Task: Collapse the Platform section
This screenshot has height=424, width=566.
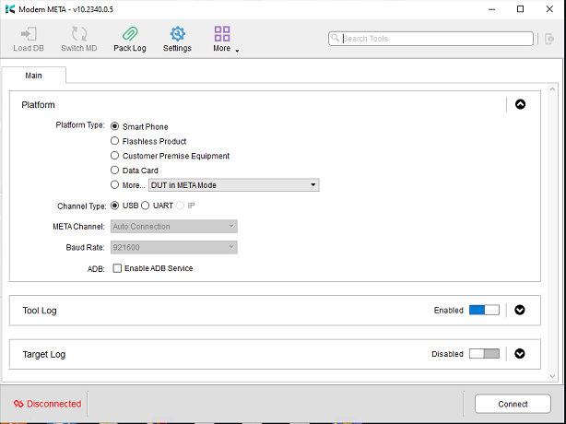Action: coord(520,104)
